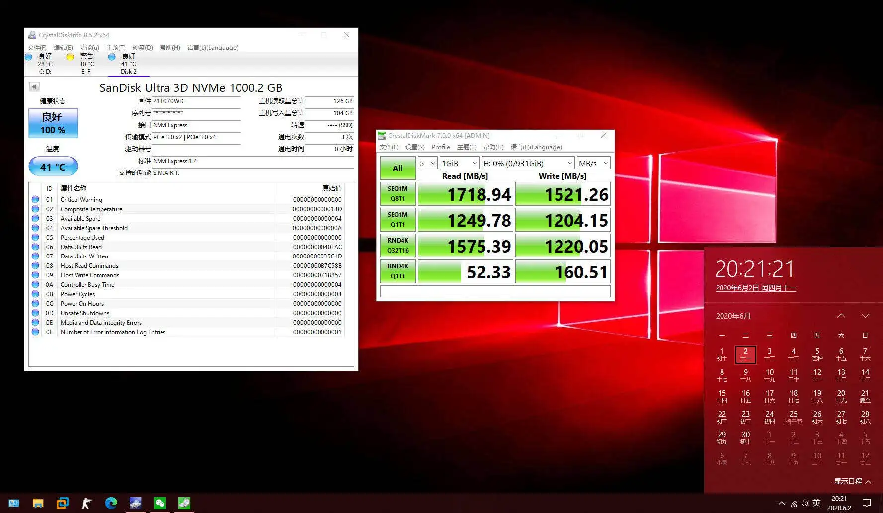
Task: Click the status orb beside Number of Error Information Log Entries
Action: point(35,332)
